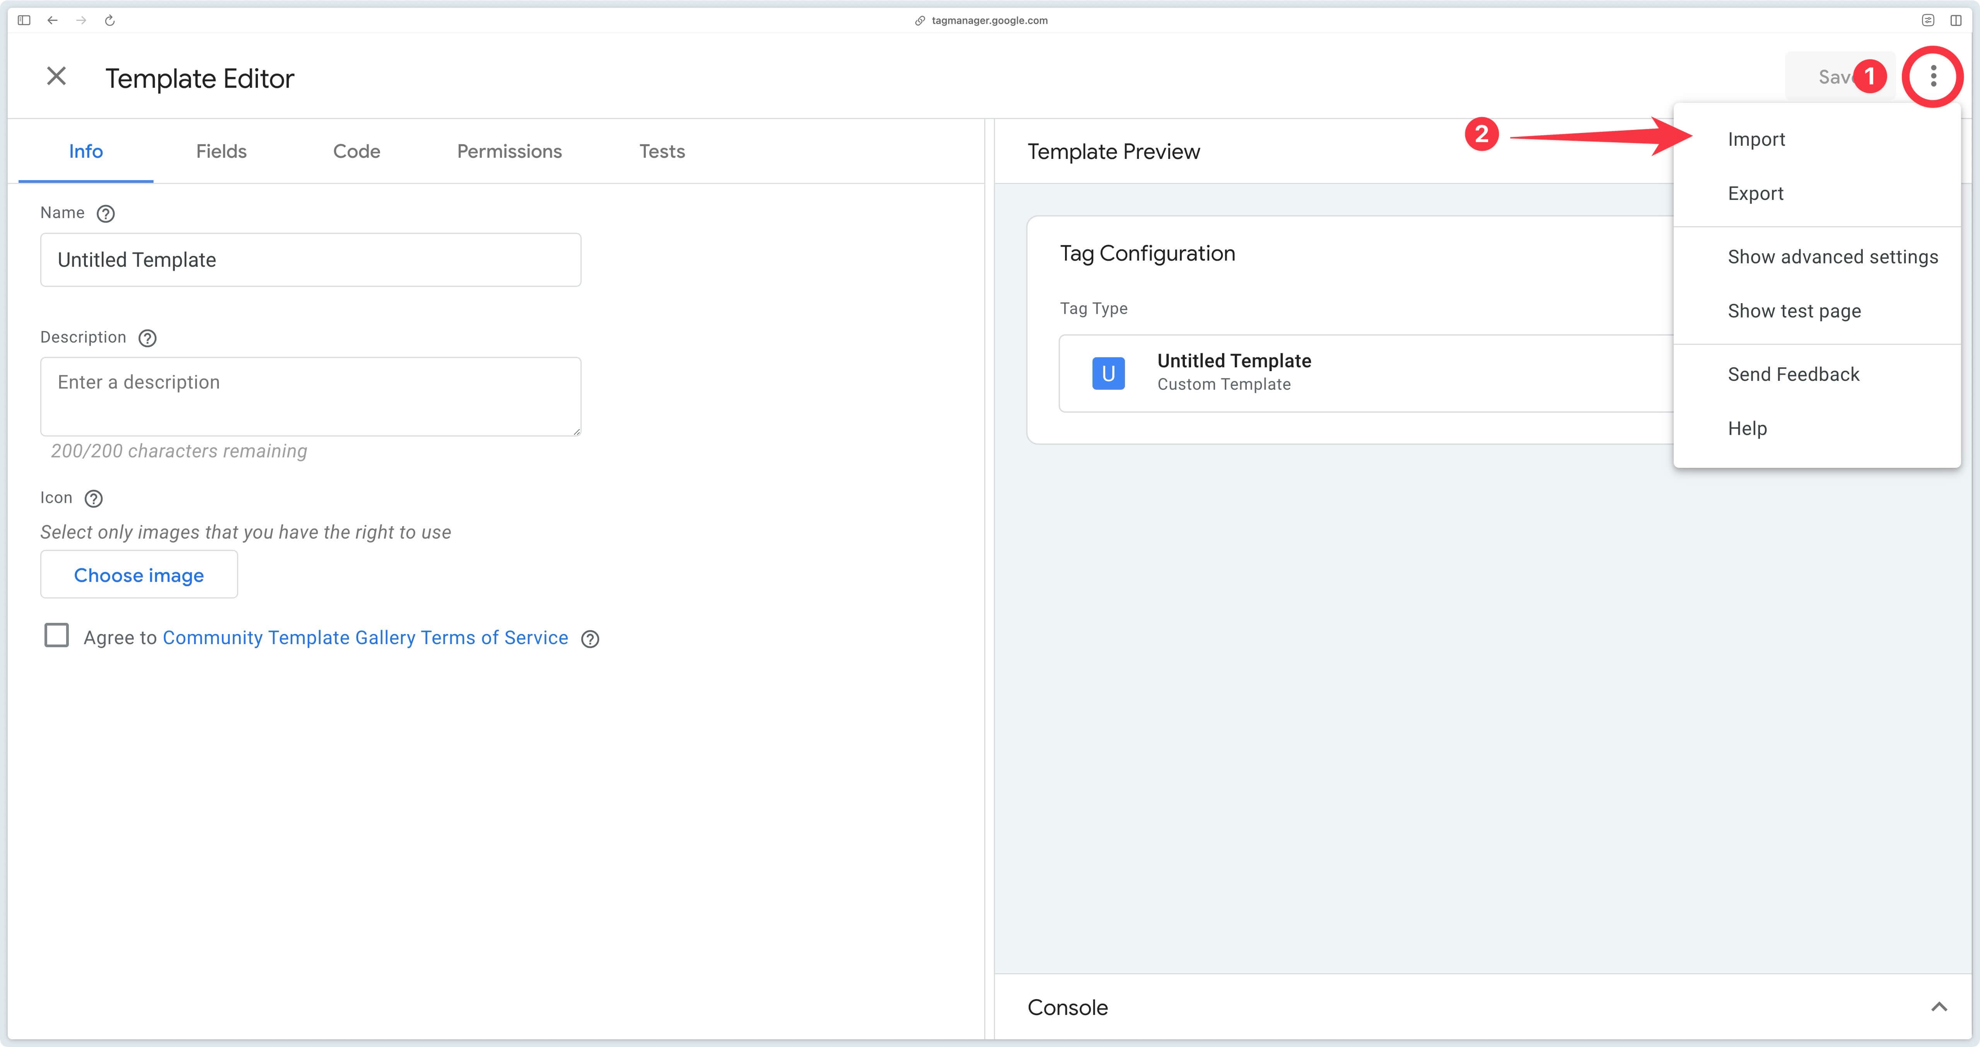Viewport: 1980px width, 1047px height.
Task: Open the help icon next to Name
Action: pos(106,214)
